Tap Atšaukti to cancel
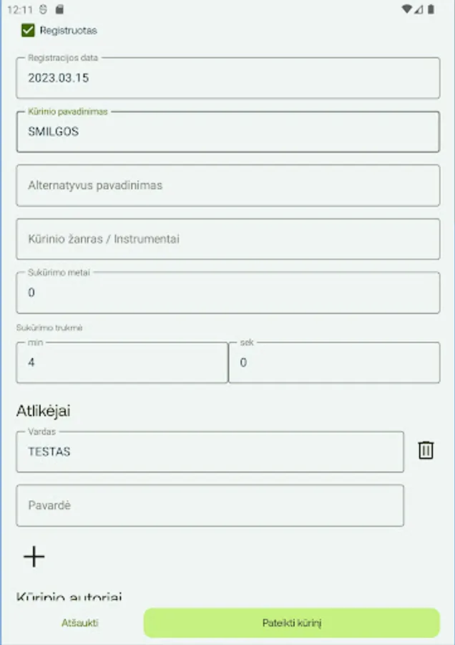Image resolution: width=455 pixels, height=645 pixels. (x=79, y=623)
